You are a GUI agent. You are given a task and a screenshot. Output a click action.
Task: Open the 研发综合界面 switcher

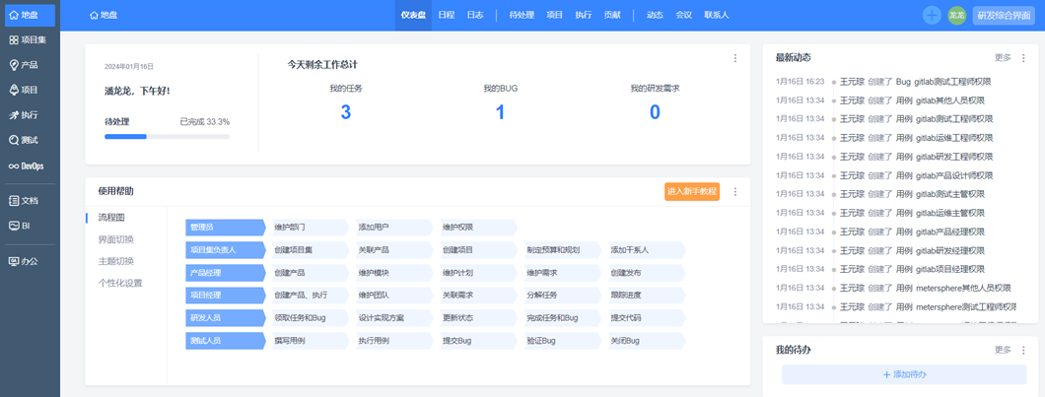coord(1004,16)
